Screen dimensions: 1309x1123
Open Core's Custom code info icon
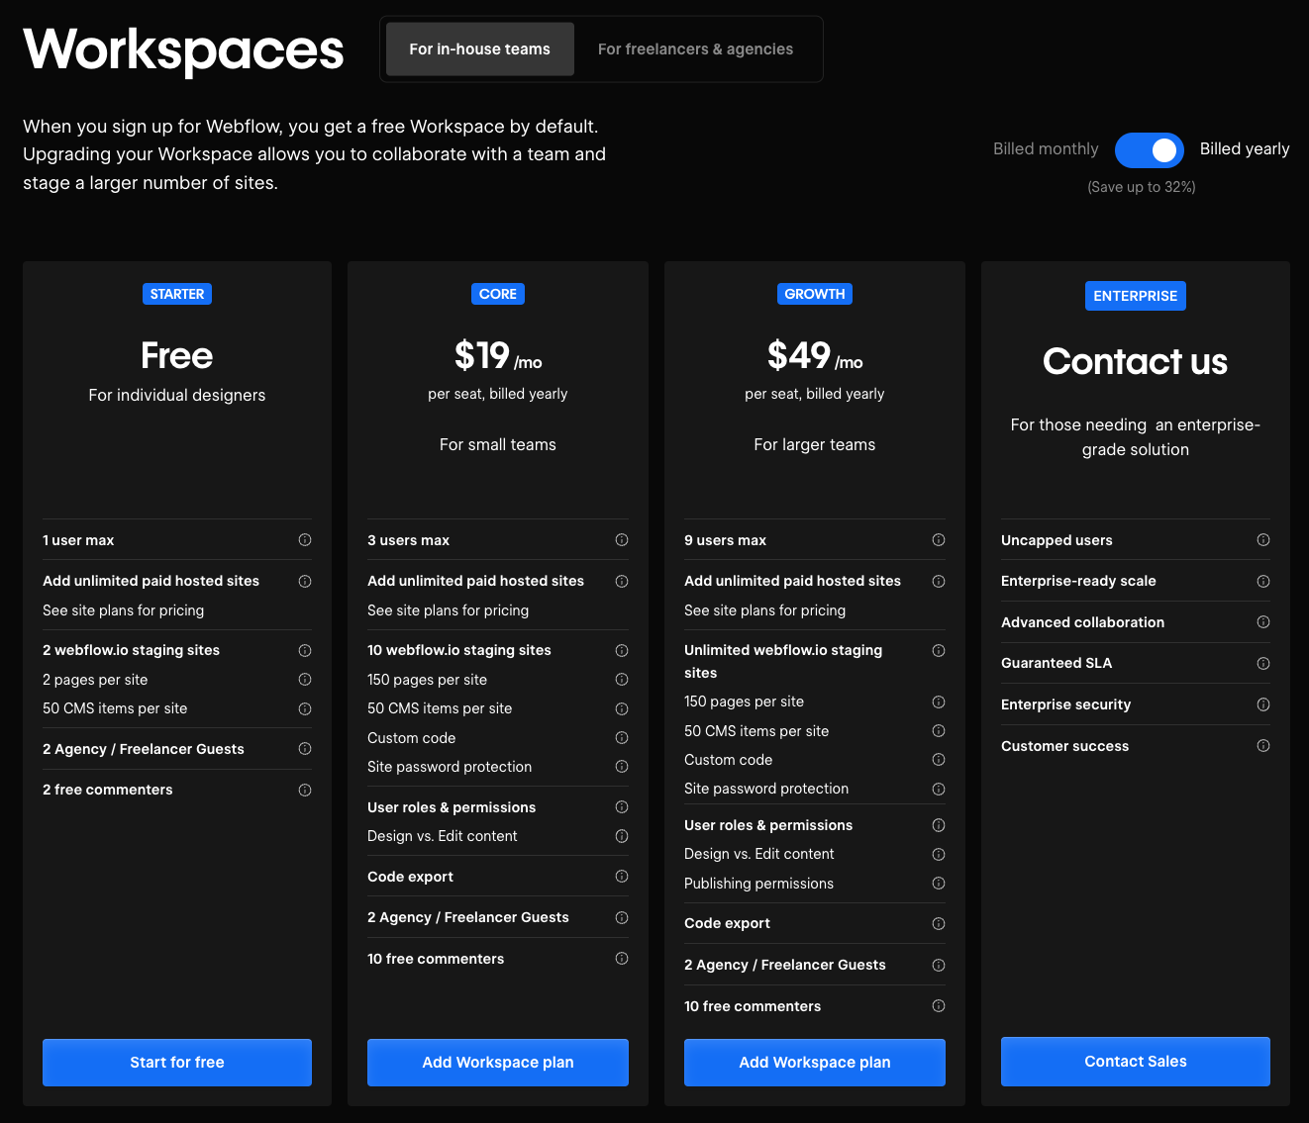(622, 738)
